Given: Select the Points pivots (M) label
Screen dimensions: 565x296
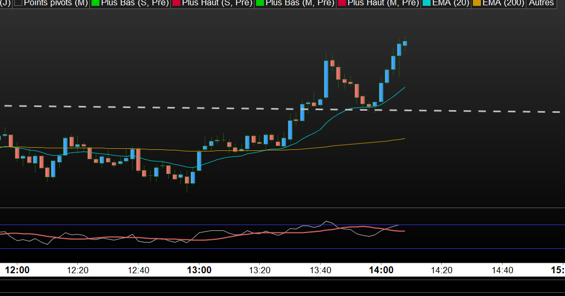Looking at the screenshot, I should click(x=56, y=3).
